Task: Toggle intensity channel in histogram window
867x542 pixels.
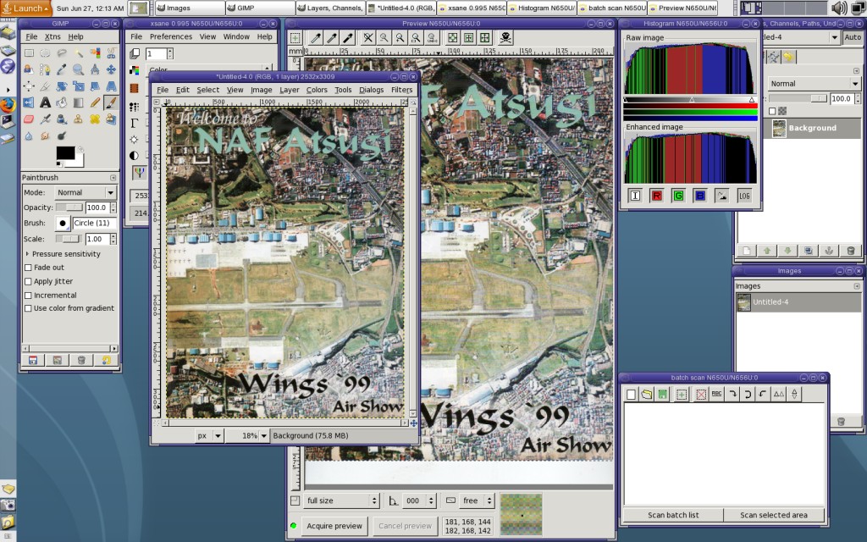Action: click(635, 196)
